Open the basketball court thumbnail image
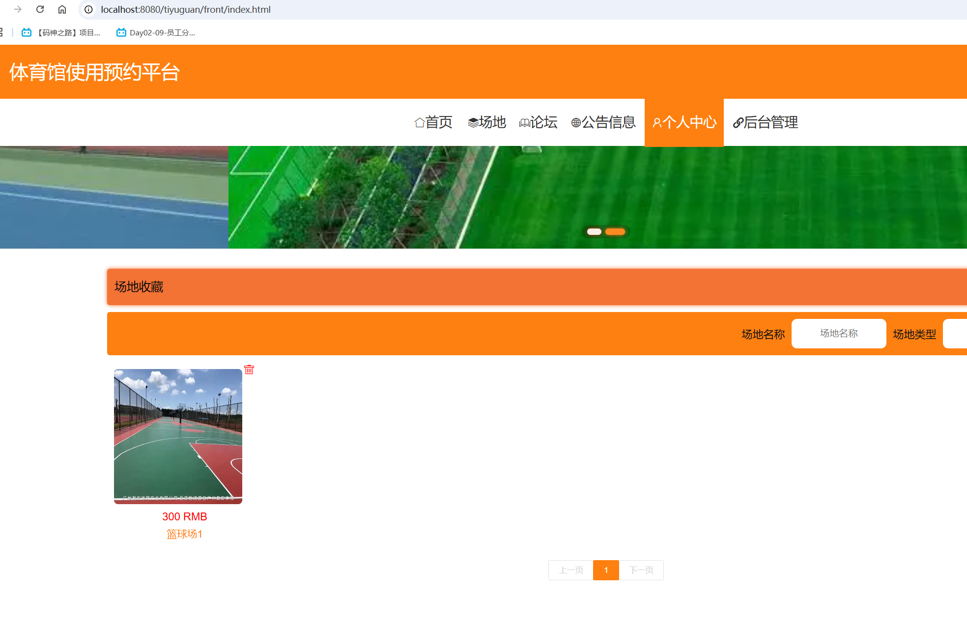This screenshot has width=967, height=626. pos(178,436)
